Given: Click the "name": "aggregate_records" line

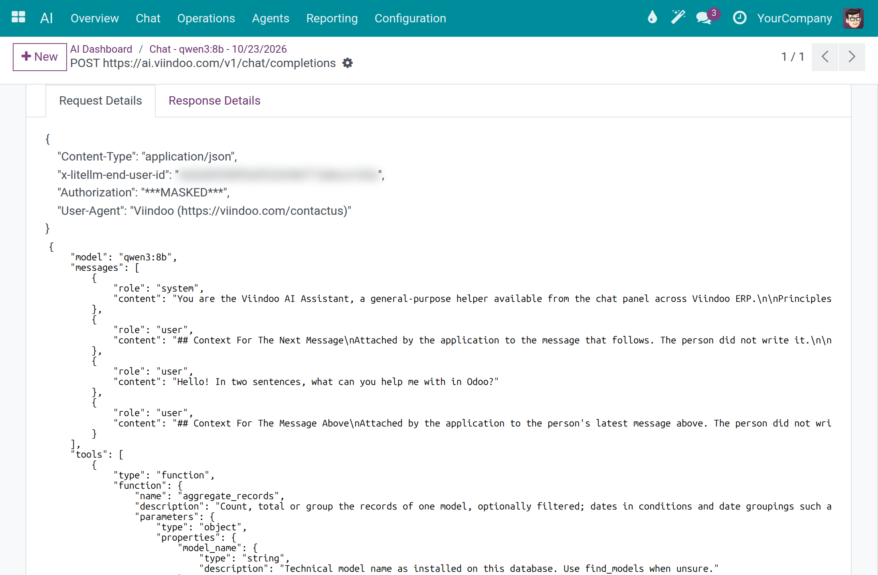Looking at the screenshot, I should pyautogui.click(x=210, y=496).
